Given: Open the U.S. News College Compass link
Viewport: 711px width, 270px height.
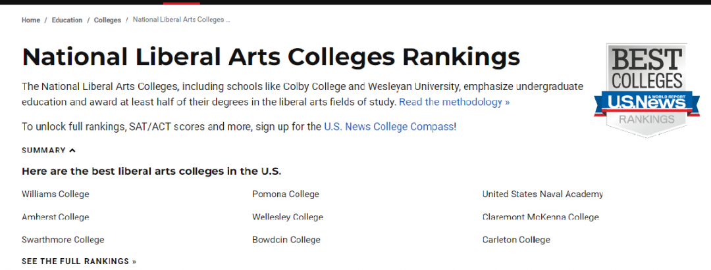Looking at the screenshot, I should 389,127.
